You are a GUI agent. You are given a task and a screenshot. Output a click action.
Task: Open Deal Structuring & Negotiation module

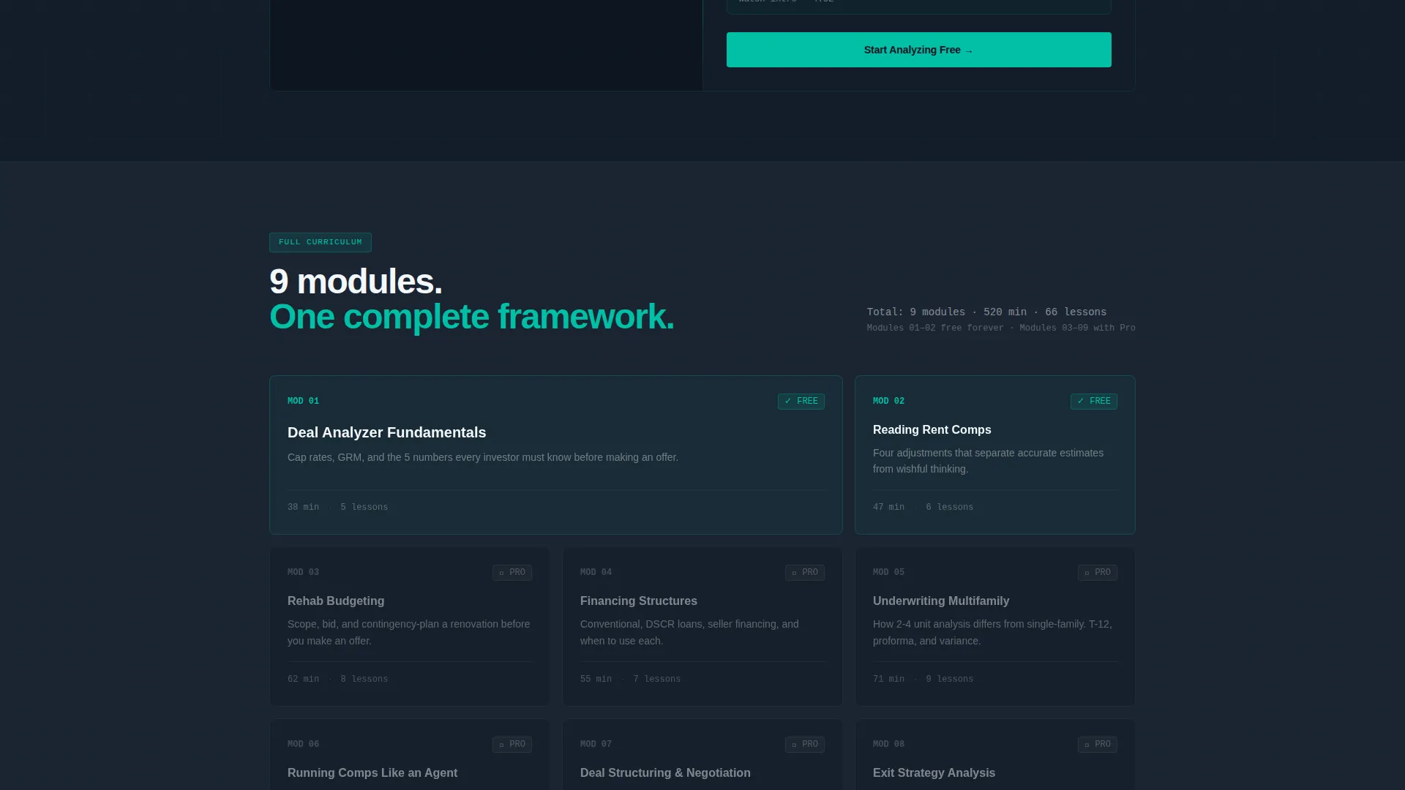pyautogui.click(x=702, y=755)
